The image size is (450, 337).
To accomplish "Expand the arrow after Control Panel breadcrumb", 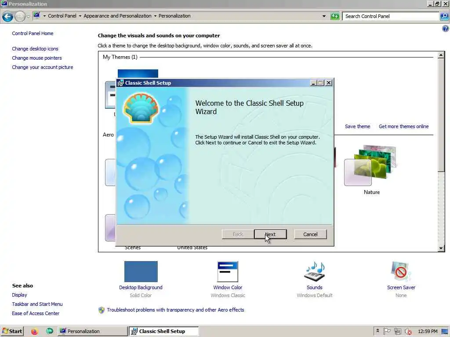I will [80, 16].
